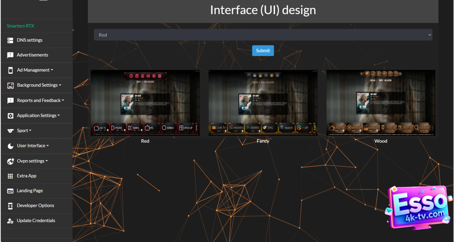Open the Red theme selection dropdown
454x242 pixels.
point(263,35)
